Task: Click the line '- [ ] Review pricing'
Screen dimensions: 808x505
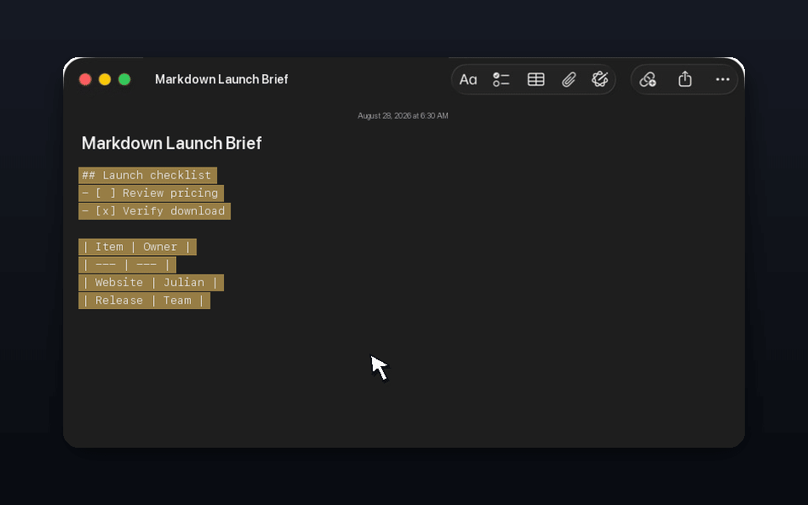Action: [x=151, y=194]
